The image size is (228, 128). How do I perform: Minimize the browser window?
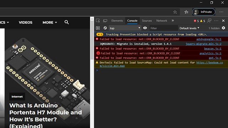point(201,2)
